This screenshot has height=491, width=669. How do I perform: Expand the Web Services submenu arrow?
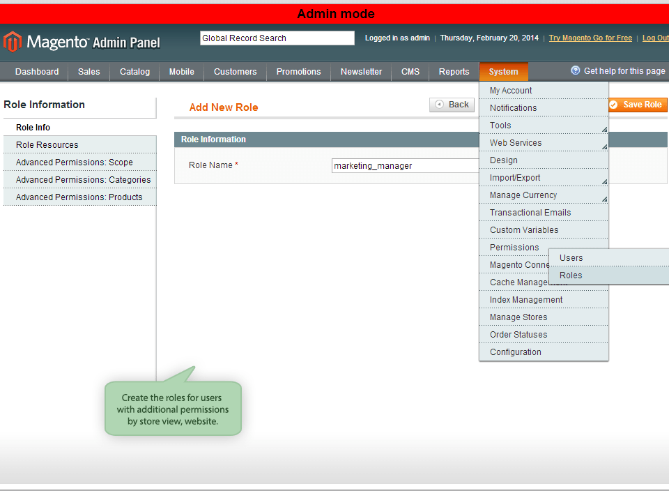(x=605, y=147)
